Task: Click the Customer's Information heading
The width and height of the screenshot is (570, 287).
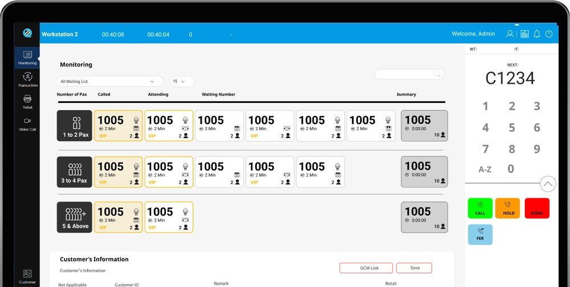Action: pos(94,259)
